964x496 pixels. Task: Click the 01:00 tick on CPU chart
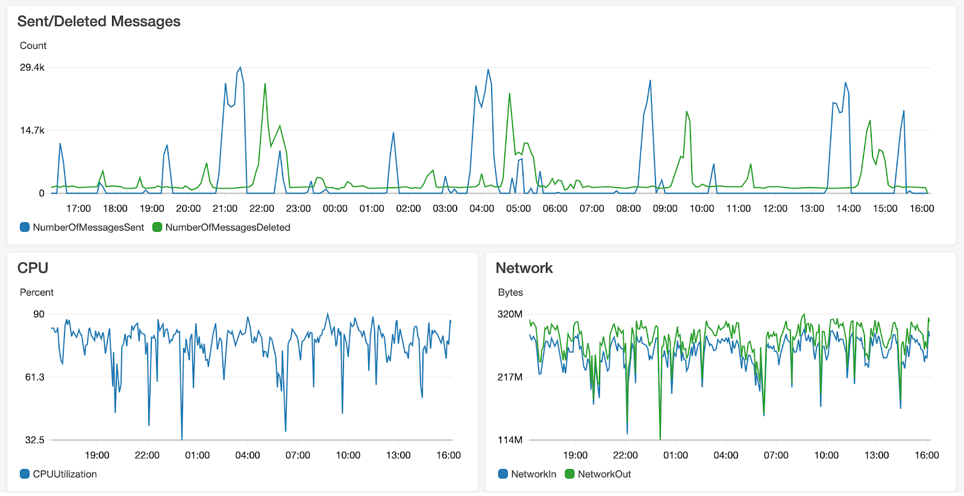[197, 455]
